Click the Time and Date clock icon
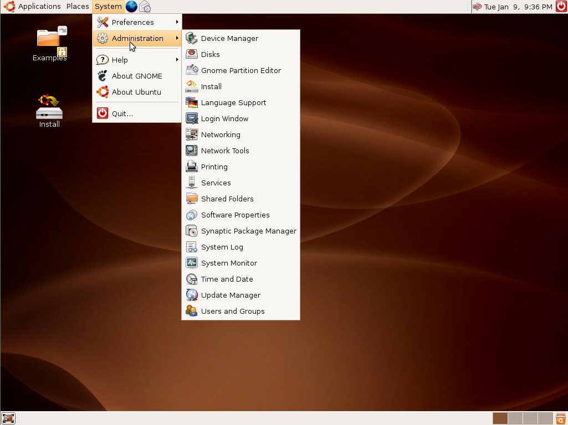Viewport: 568px width, 425px height. (192, 279)
